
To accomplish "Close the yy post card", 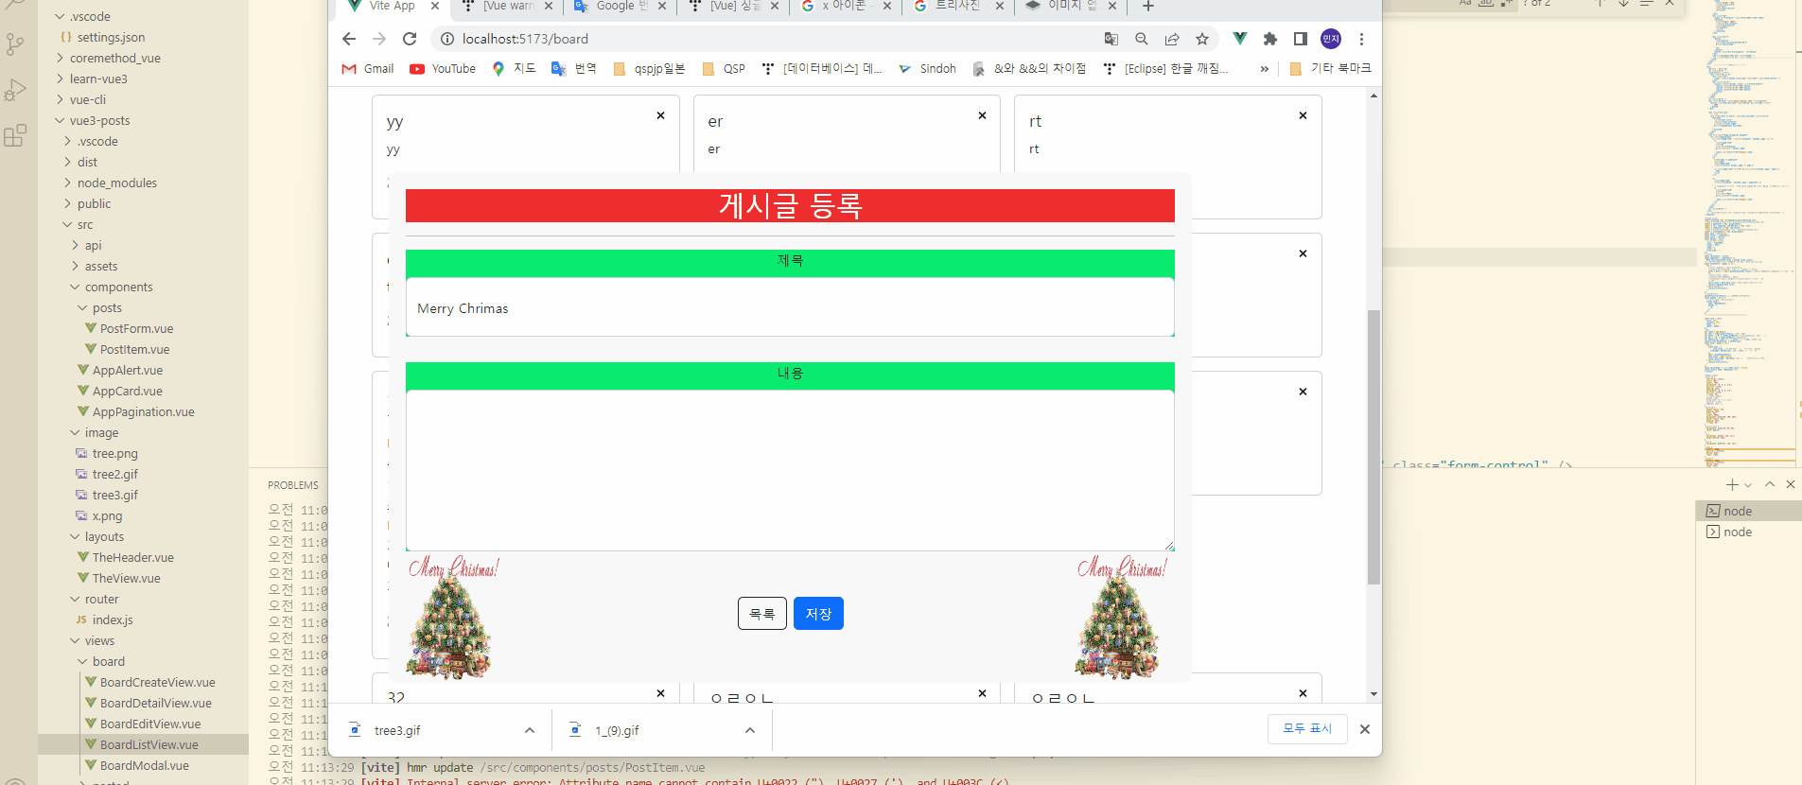I will tap(660, 115).
